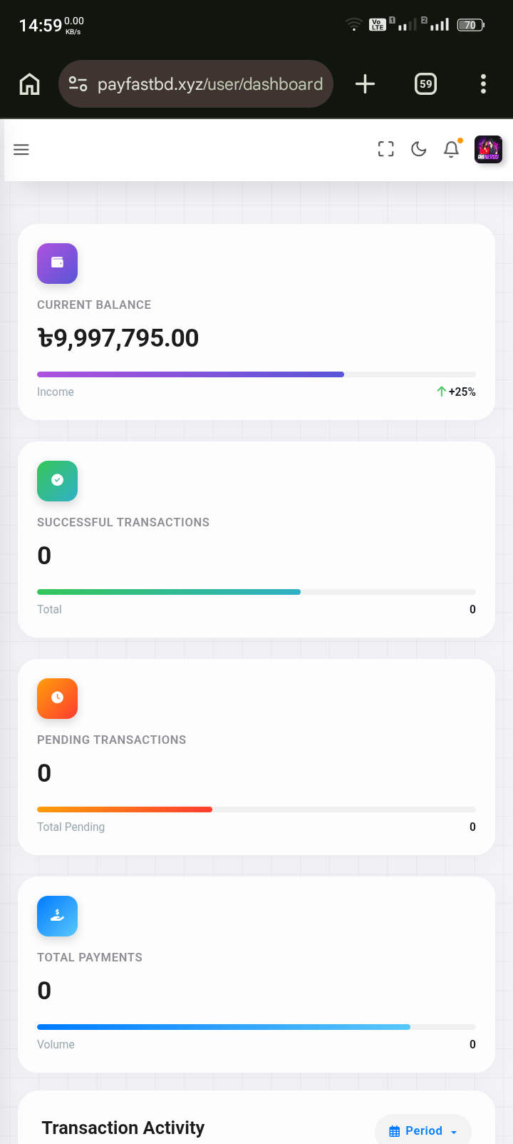513x1144 pixels.
Task: Click the green successful transactions icon
Action: click(57, 481)
